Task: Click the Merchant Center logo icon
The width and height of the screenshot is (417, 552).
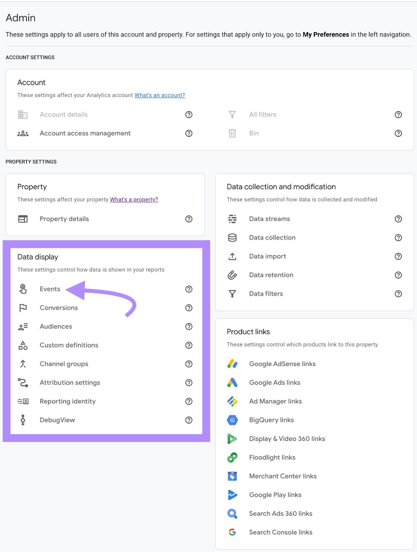Action: coord(232,476)
